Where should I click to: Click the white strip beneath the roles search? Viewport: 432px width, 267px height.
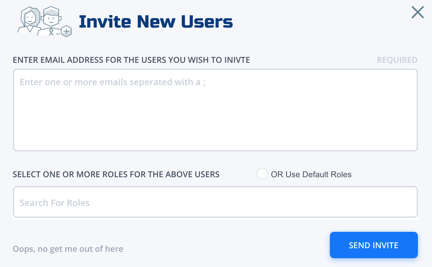215,219
